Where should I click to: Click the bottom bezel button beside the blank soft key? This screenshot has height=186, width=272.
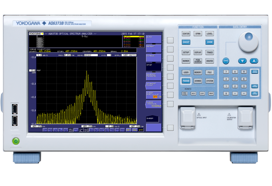click(x=170, y=128)
